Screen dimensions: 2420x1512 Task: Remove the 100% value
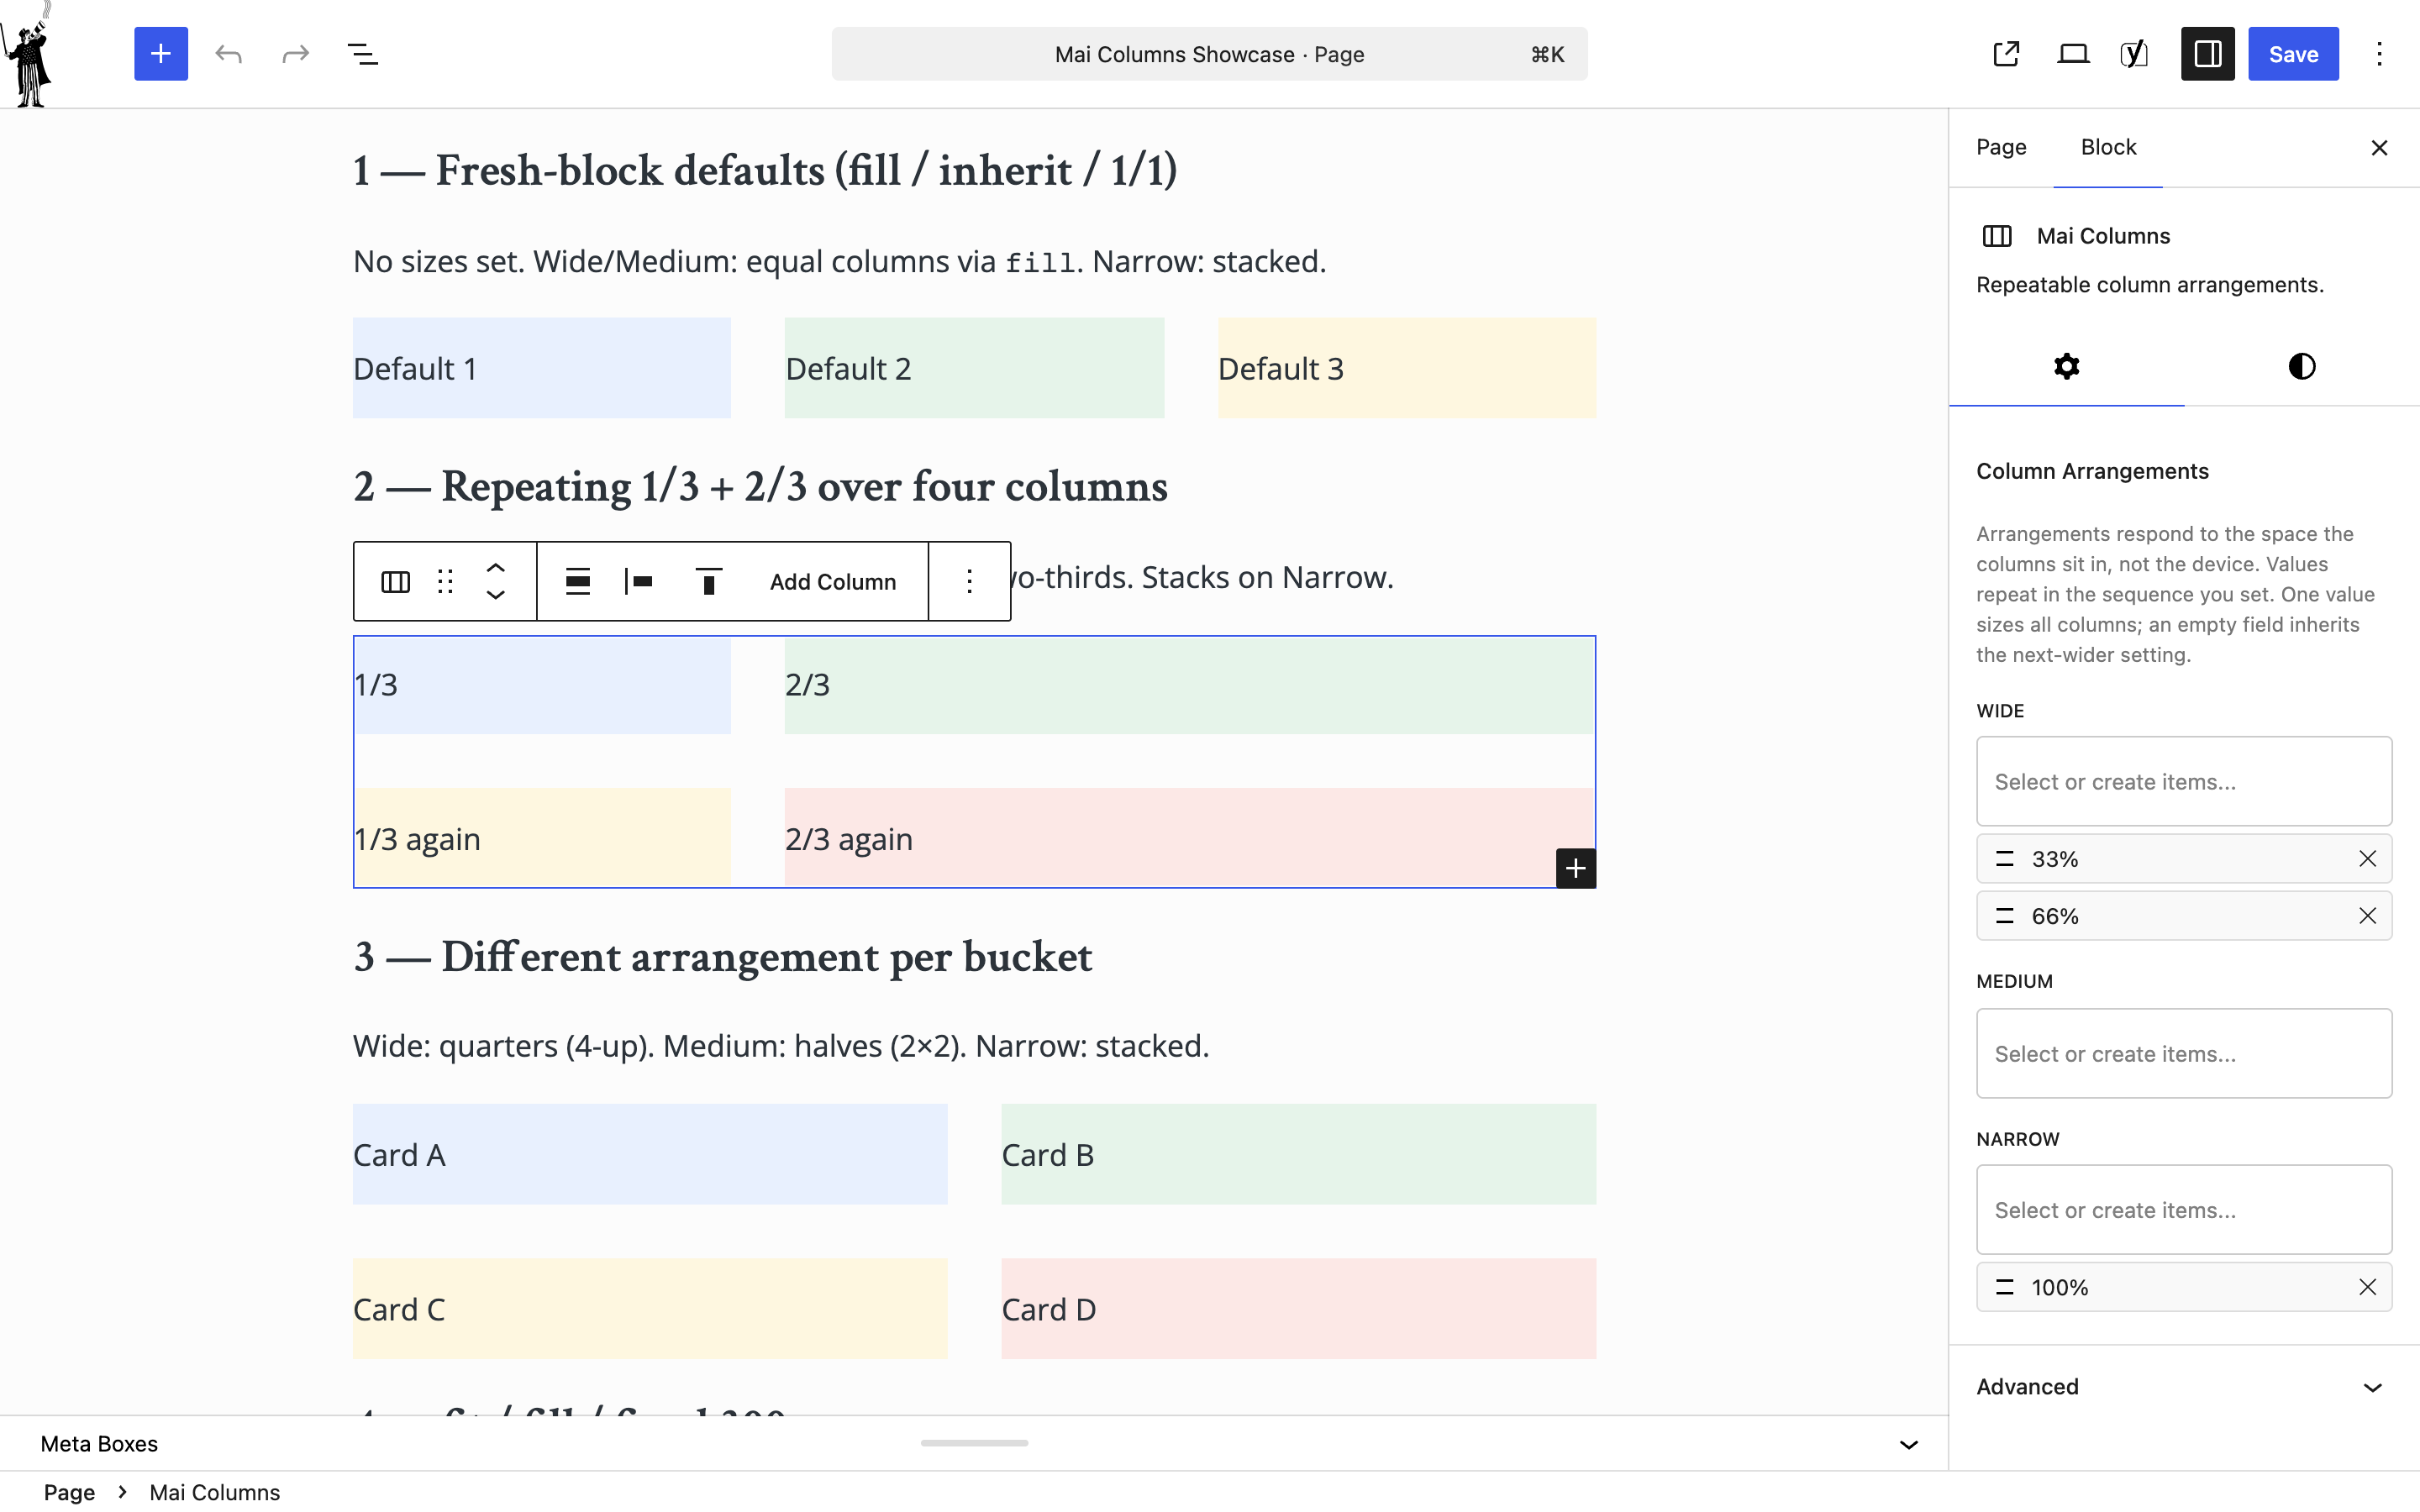(2367, 1286)
